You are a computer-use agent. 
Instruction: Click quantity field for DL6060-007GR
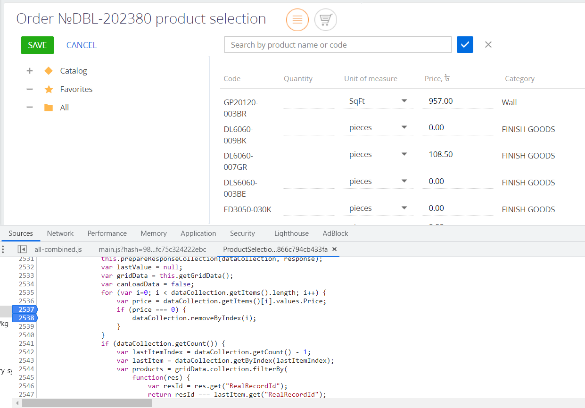[x=309, y=155]
